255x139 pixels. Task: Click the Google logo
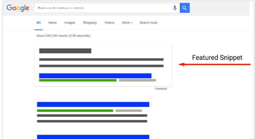18,8
